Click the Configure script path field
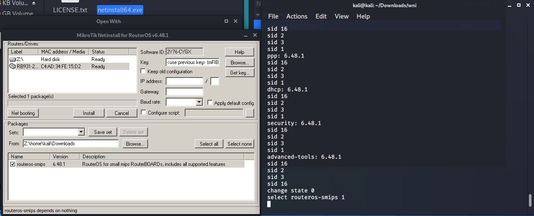 (214, 113)
